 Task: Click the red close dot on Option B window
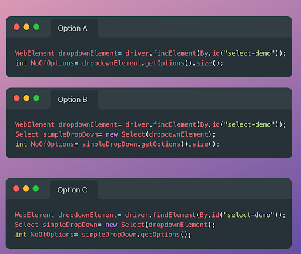tap(16, 98)
